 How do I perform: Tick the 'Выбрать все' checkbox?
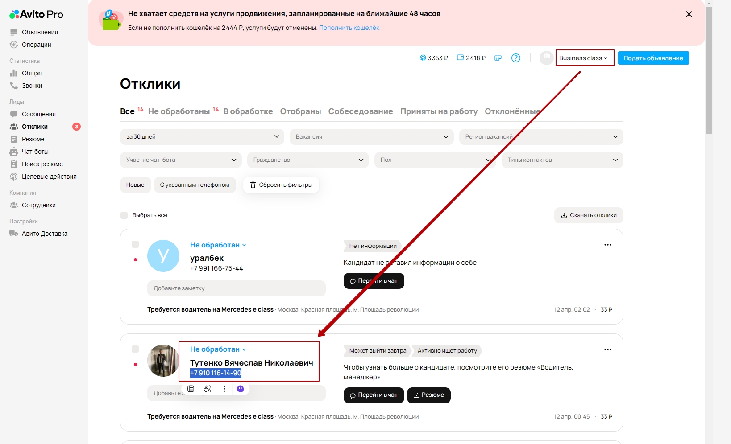pyautogui.click(x=124, y=215)
